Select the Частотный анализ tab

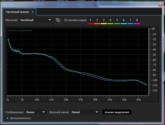[17, 12]
